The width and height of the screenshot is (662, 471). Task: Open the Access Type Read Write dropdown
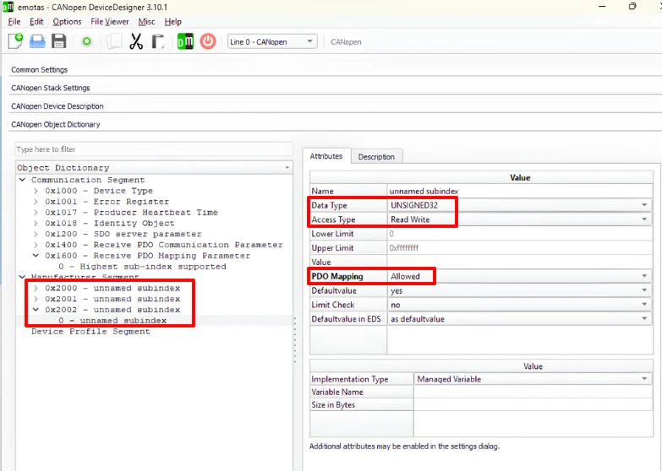click(520, 219)
